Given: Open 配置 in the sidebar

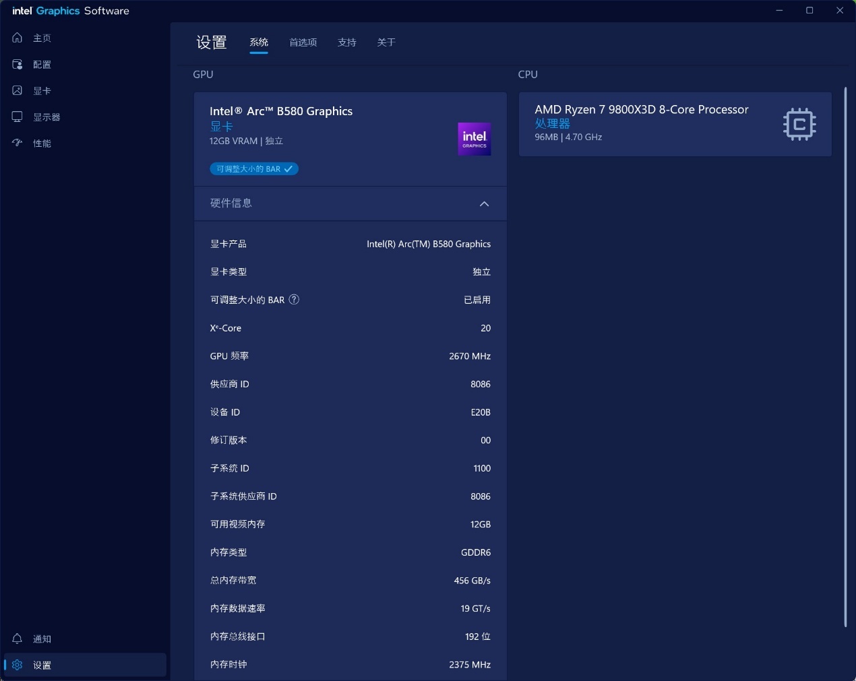Looking at the screenshot, I should click(85, 64).
